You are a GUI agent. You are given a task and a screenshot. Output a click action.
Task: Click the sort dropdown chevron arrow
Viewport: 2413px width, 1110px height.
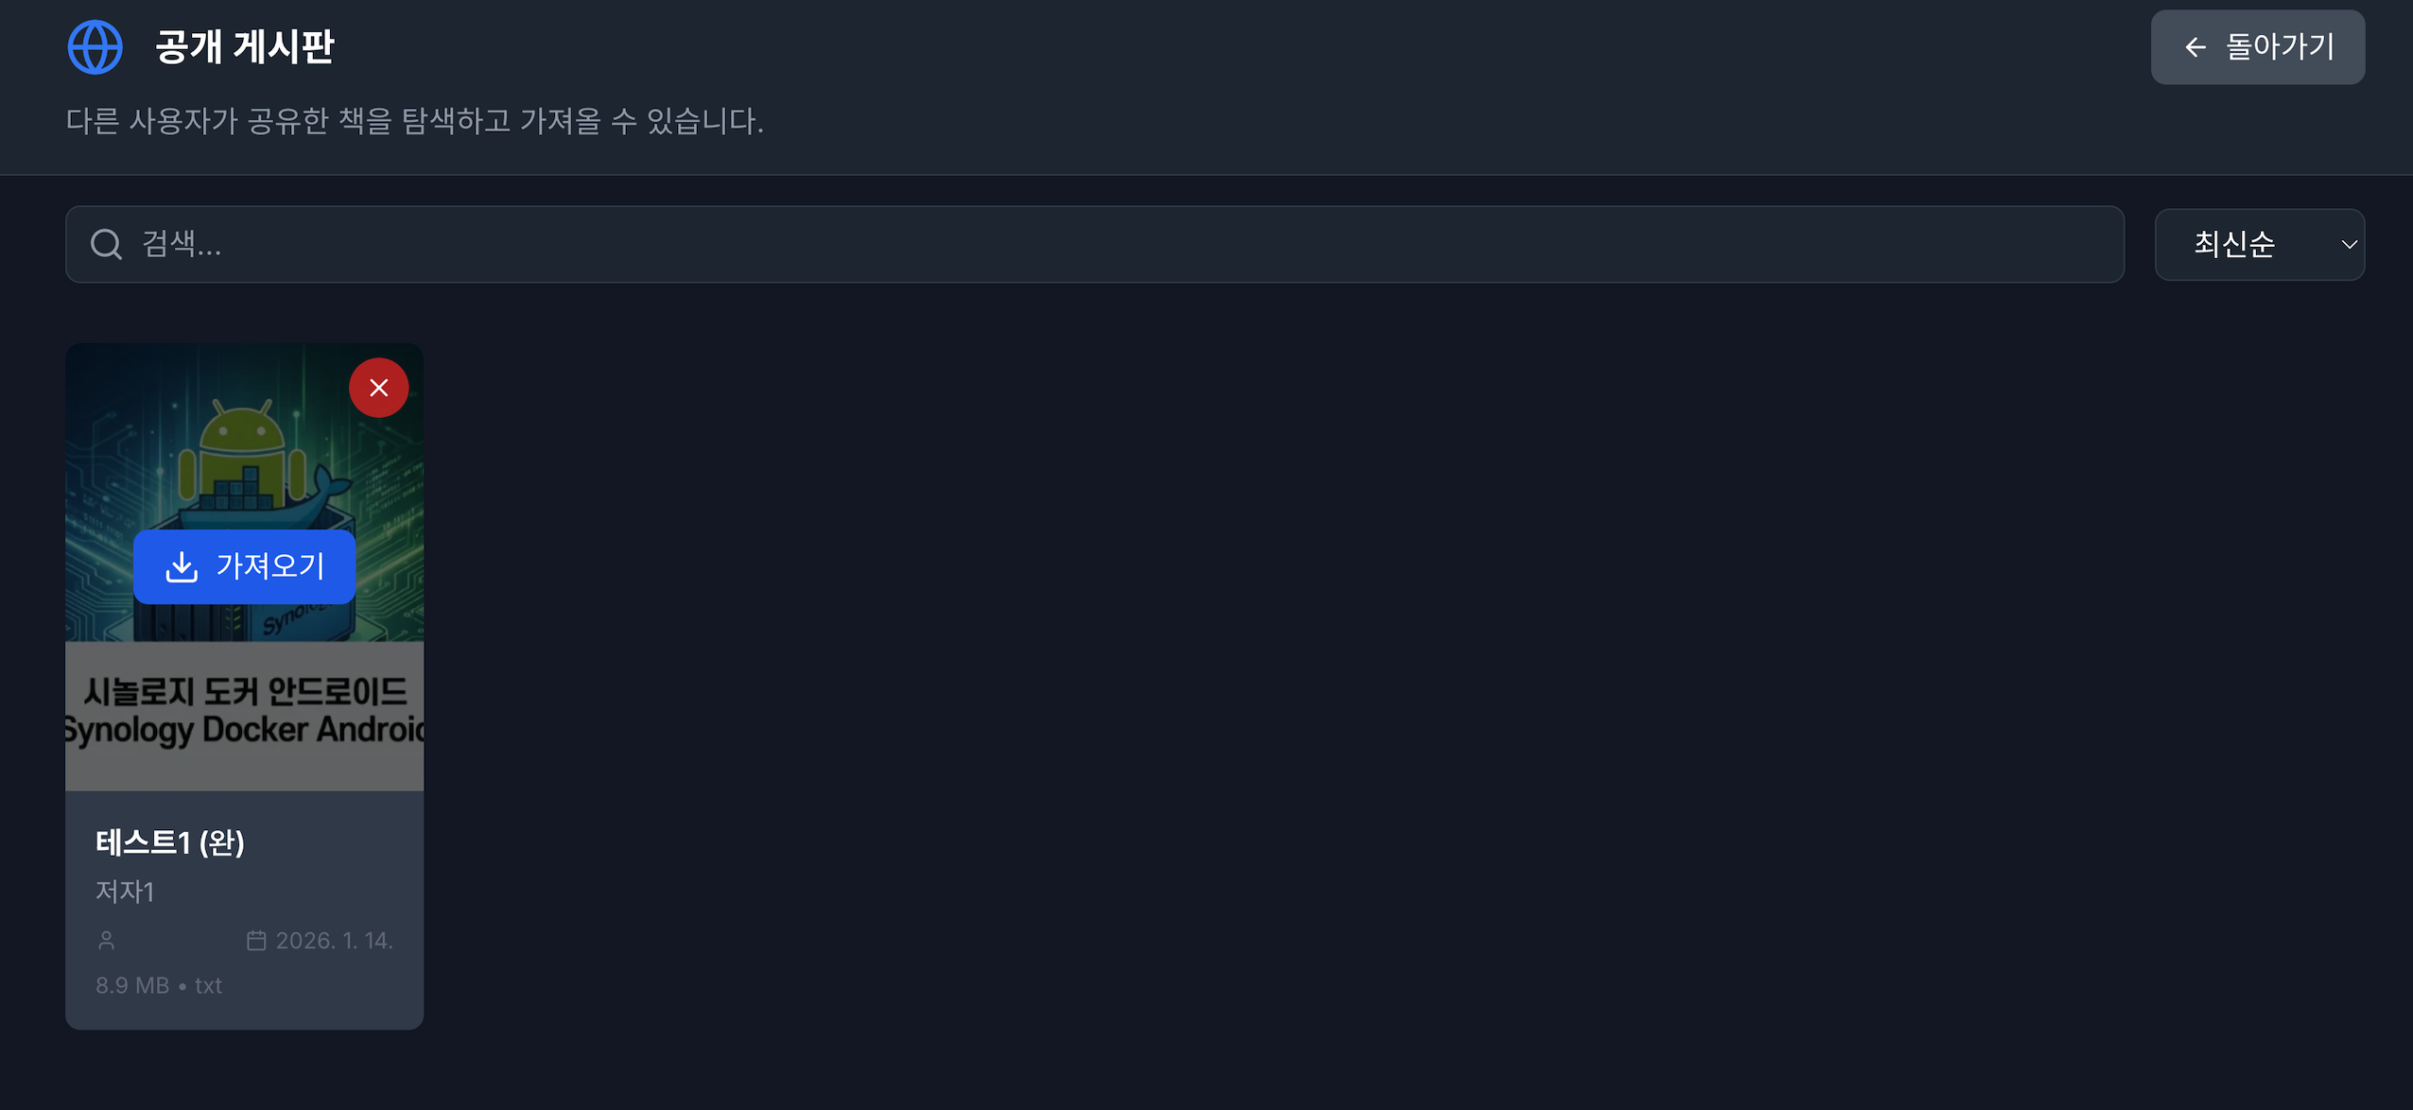2349,245
